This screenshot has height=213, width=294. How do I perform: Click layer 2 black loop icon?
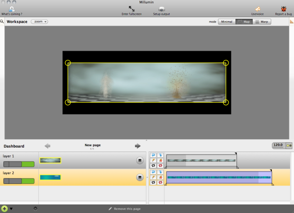(153, 183)
